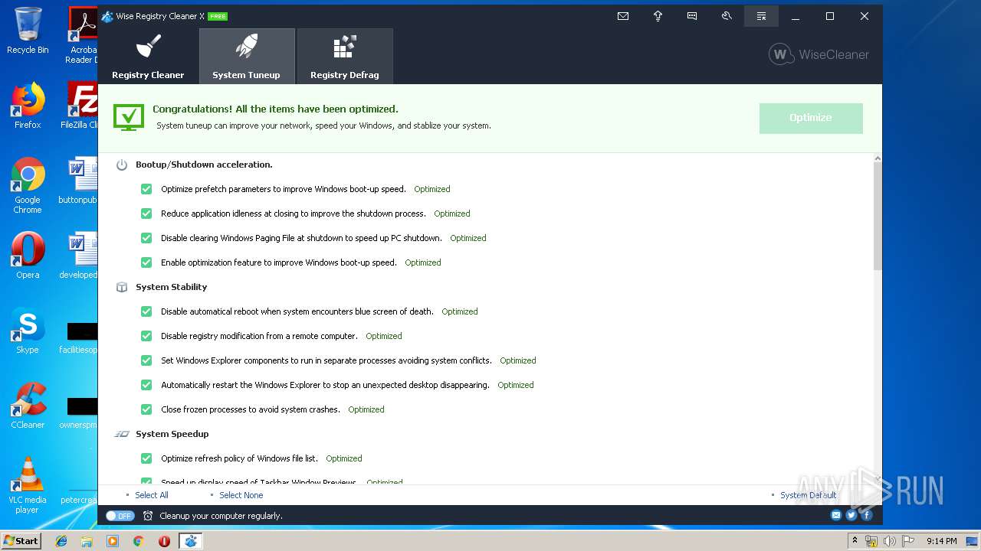The height and width of the screenshot is (551, 981).
Task: Open the Registry Cleaner tab
Action: 148,57
